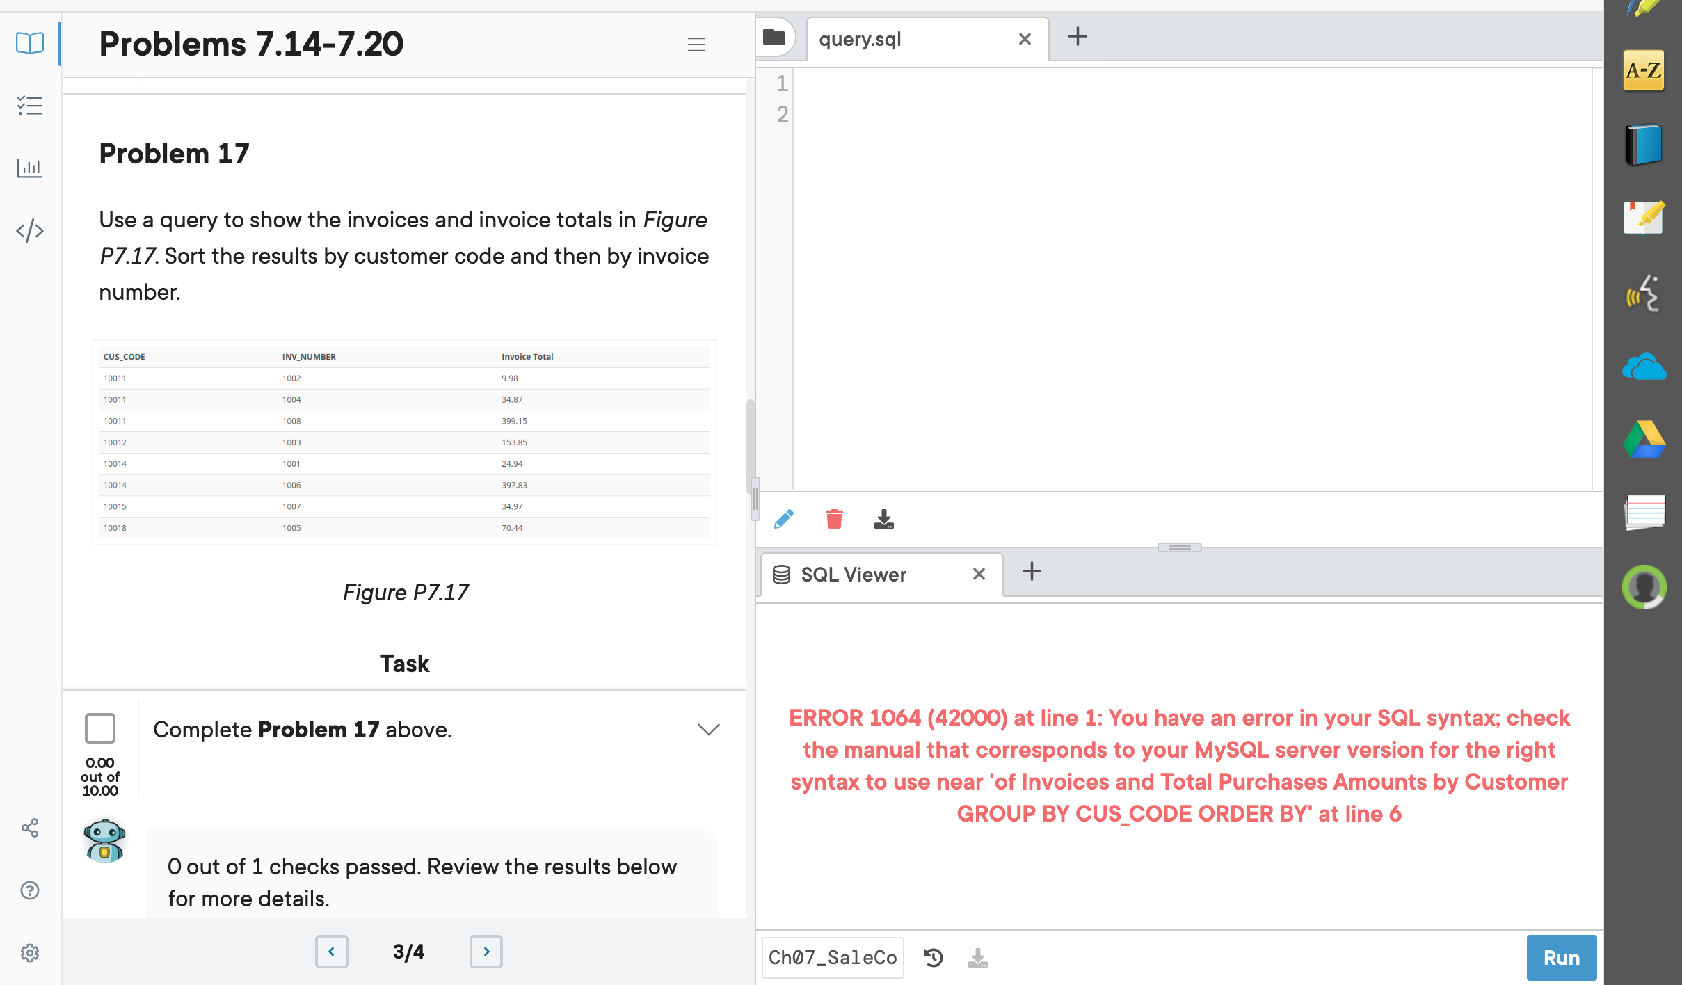Open Google Drive from the right dock
This screenshot has height=985, width=1682.
click(1644, 440)
